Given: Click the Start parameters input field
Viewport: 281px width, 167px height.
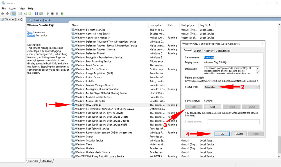Looking at the screenshot, I should click(x=234, y=122).
